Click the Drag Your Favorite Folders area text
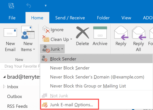153x110 pixels. click(x=22, y=66)
